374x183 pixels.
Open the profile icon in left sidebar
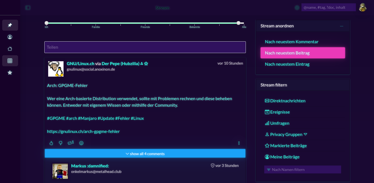pyautogui.click(x=10, y=37)
